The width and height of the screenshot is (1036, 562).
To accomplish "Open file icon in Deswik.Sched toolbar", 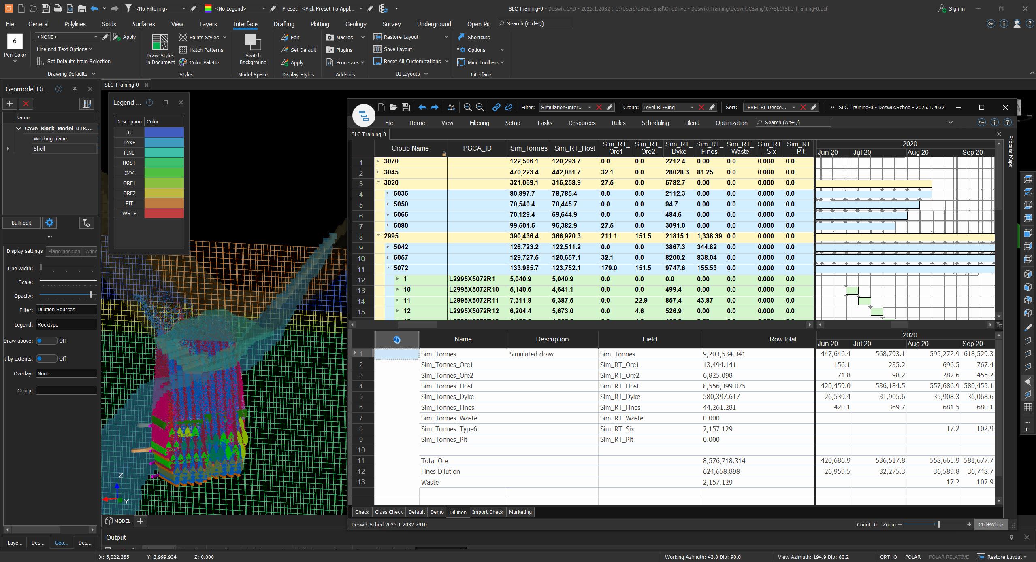I will pyautogui.click(x=393, y=107).
